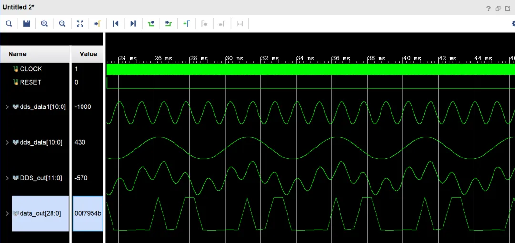Jump to the previous signal transition
Screen dimensions: 515x243
coord(151,23)
